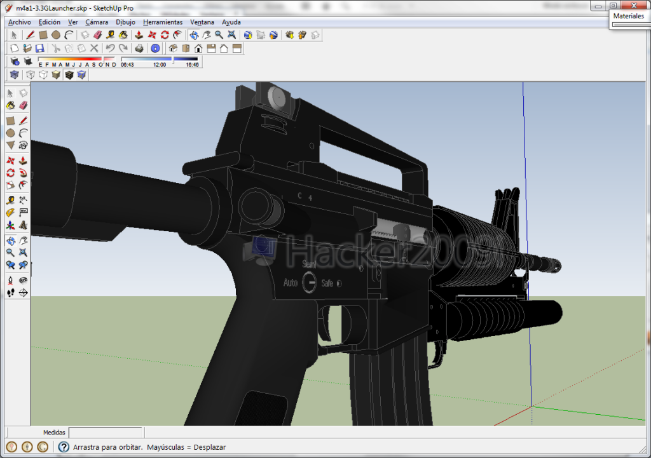Select the Position Camera tool
This screenshot has width=651, height=458.
10,280
